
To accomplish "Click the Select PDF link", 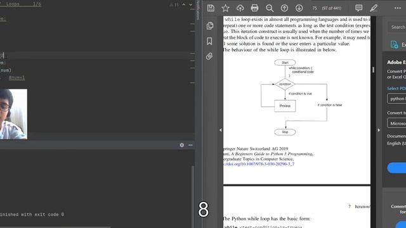I will (x=396, y=89).
